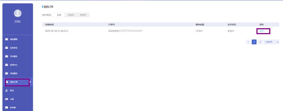The height and width of the screenshot is (111, 283).
Task: Click the 支付 link to pay order
Action: pyautogui.click(x=262, y=31)
